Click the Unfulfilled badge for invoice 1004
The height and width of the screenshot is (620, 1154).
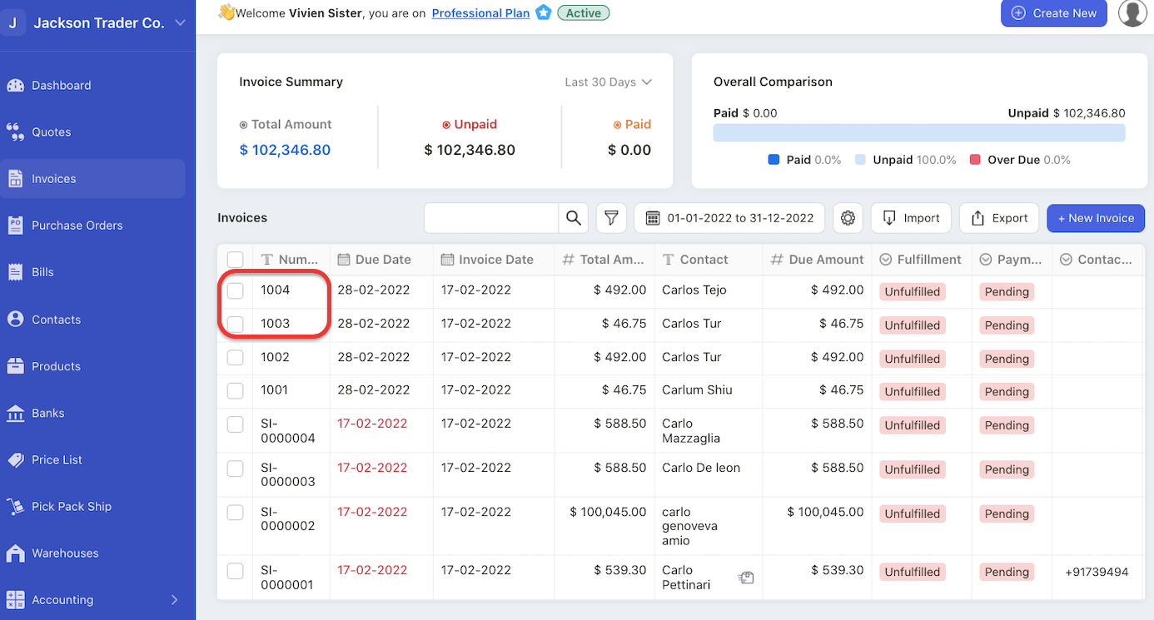913,292
